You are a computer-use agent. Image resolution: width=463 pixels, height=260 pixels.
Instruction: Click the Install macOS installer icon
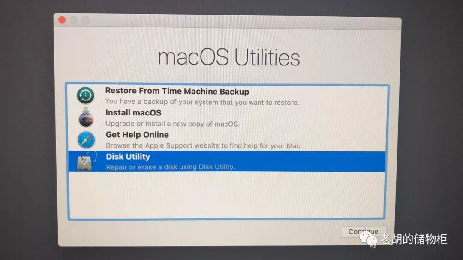[86, 117]
